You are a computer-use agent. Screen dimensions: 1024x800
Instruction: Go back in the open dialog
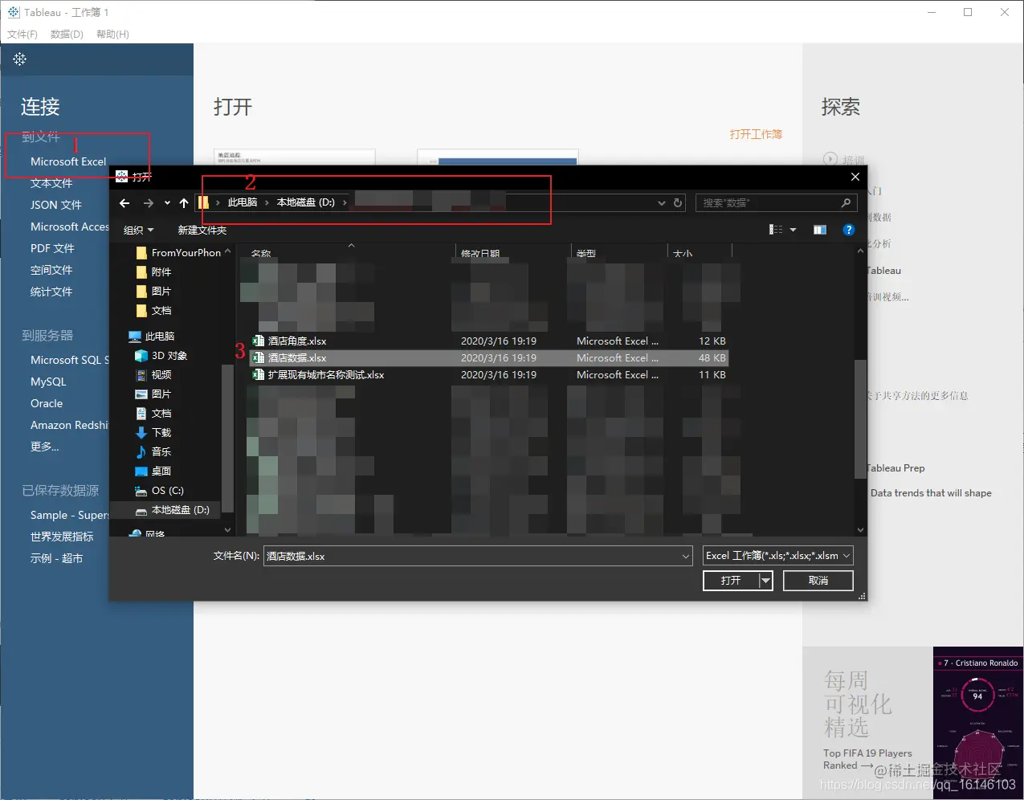coord(124,203)
